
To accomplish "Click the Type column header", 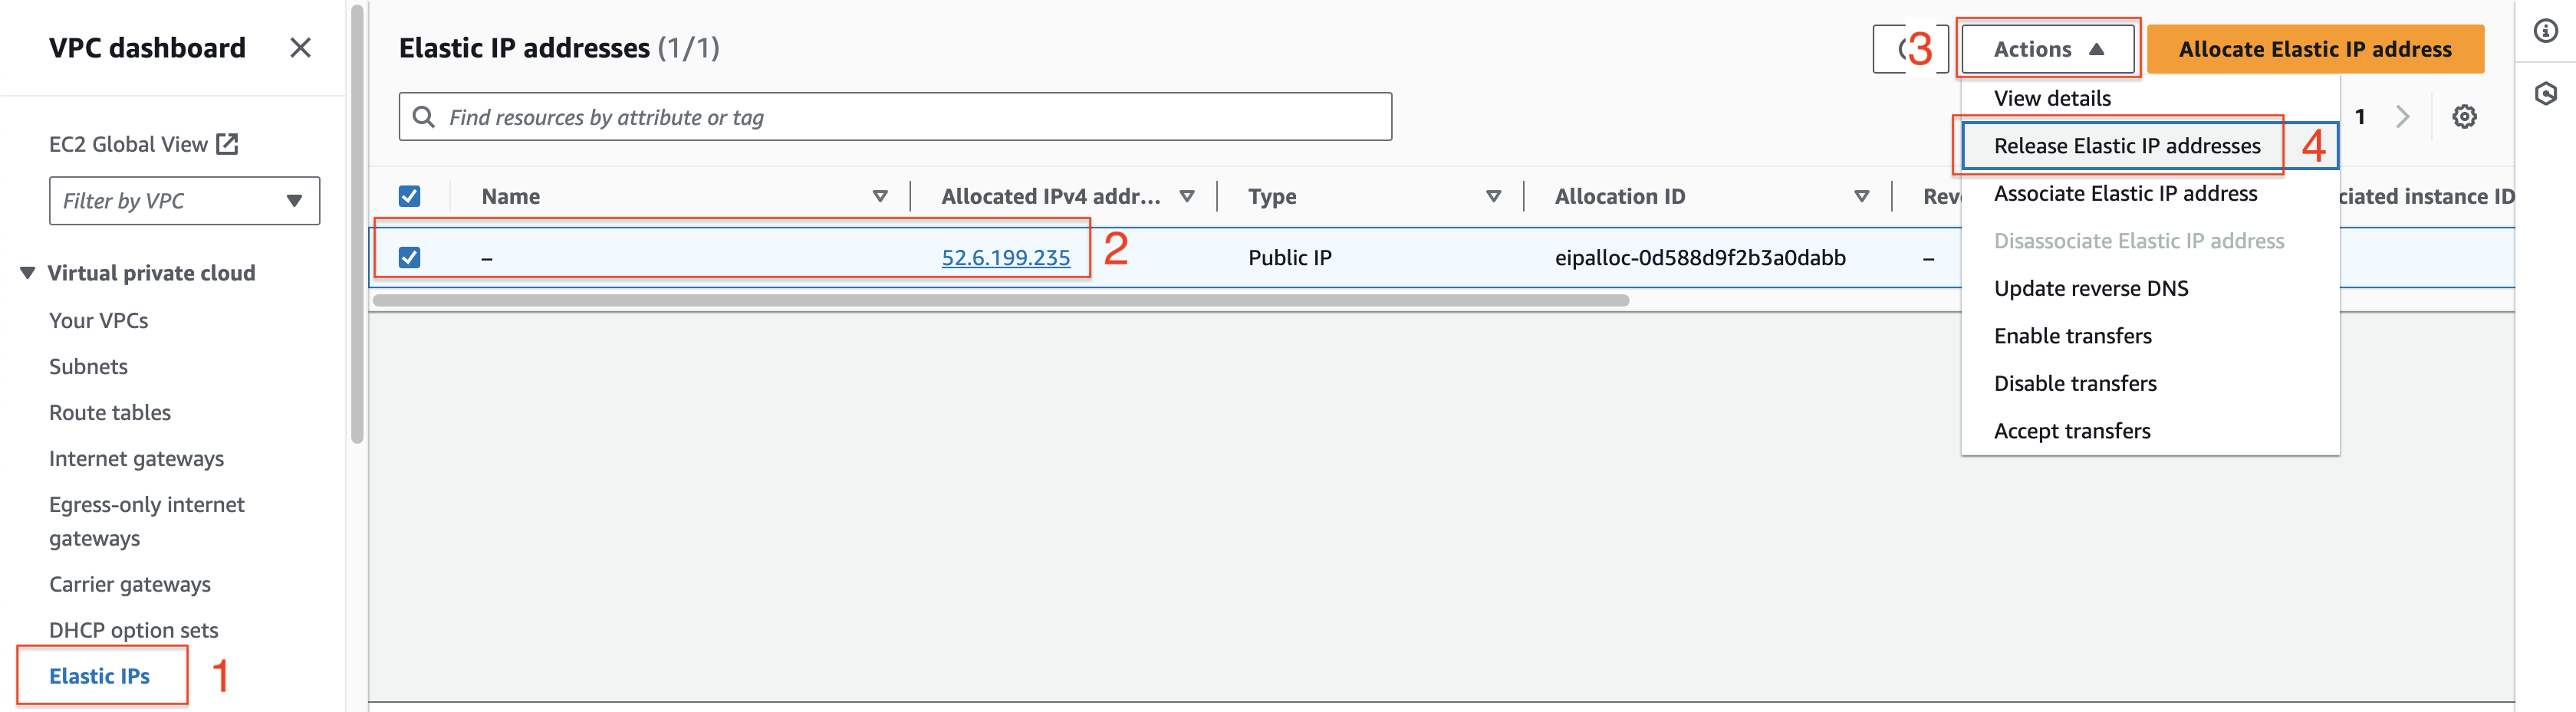I will point(1272,196).
